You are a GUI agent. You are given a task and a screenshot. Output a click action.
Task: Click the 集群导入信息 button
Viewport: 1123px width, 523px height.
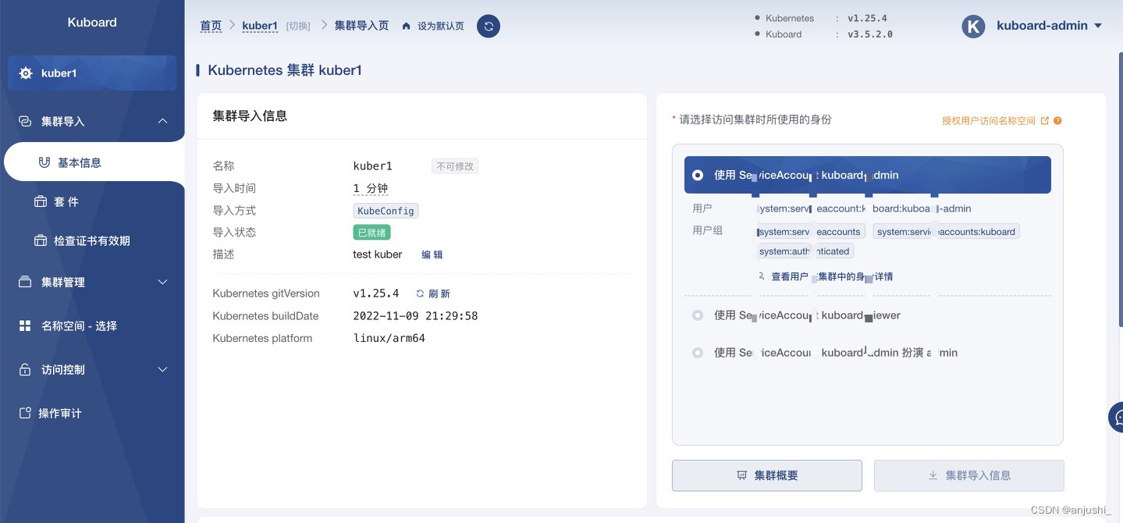pyautogui.click(x=969, y=475)
